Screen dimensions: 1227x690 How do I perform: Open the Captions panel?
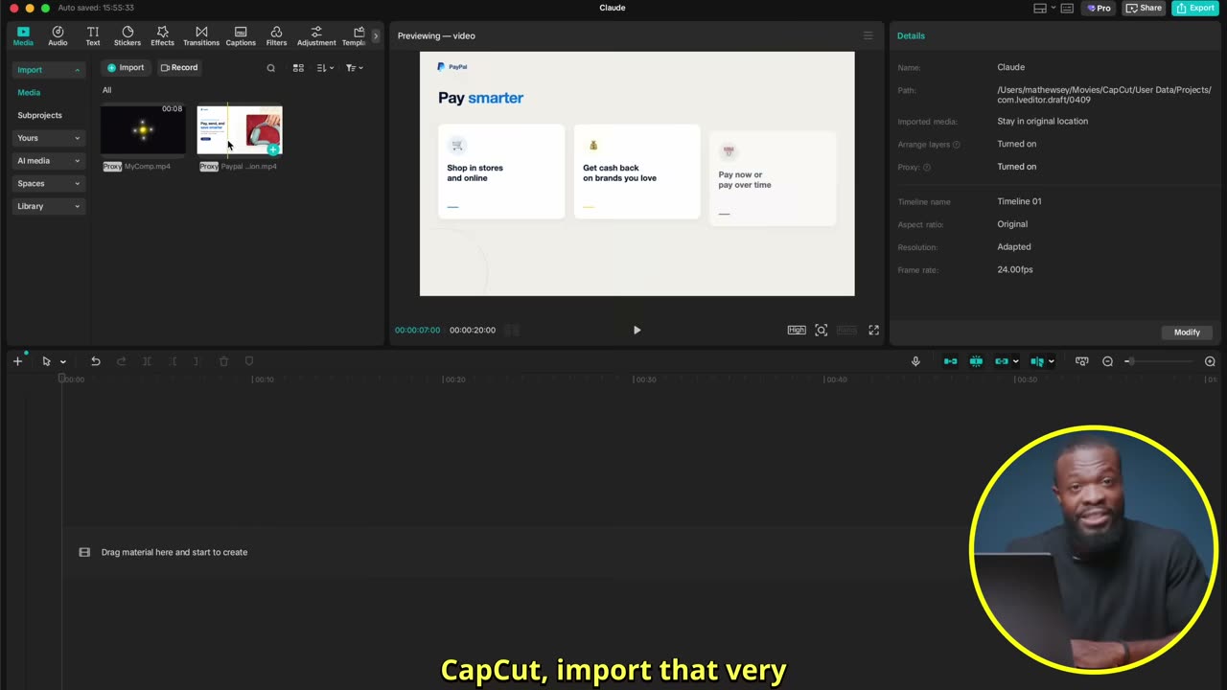(x=241, y=36)
